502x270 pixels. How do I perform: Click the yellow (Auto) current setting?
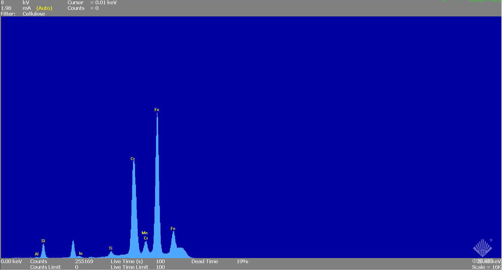(x=44, y=8)
